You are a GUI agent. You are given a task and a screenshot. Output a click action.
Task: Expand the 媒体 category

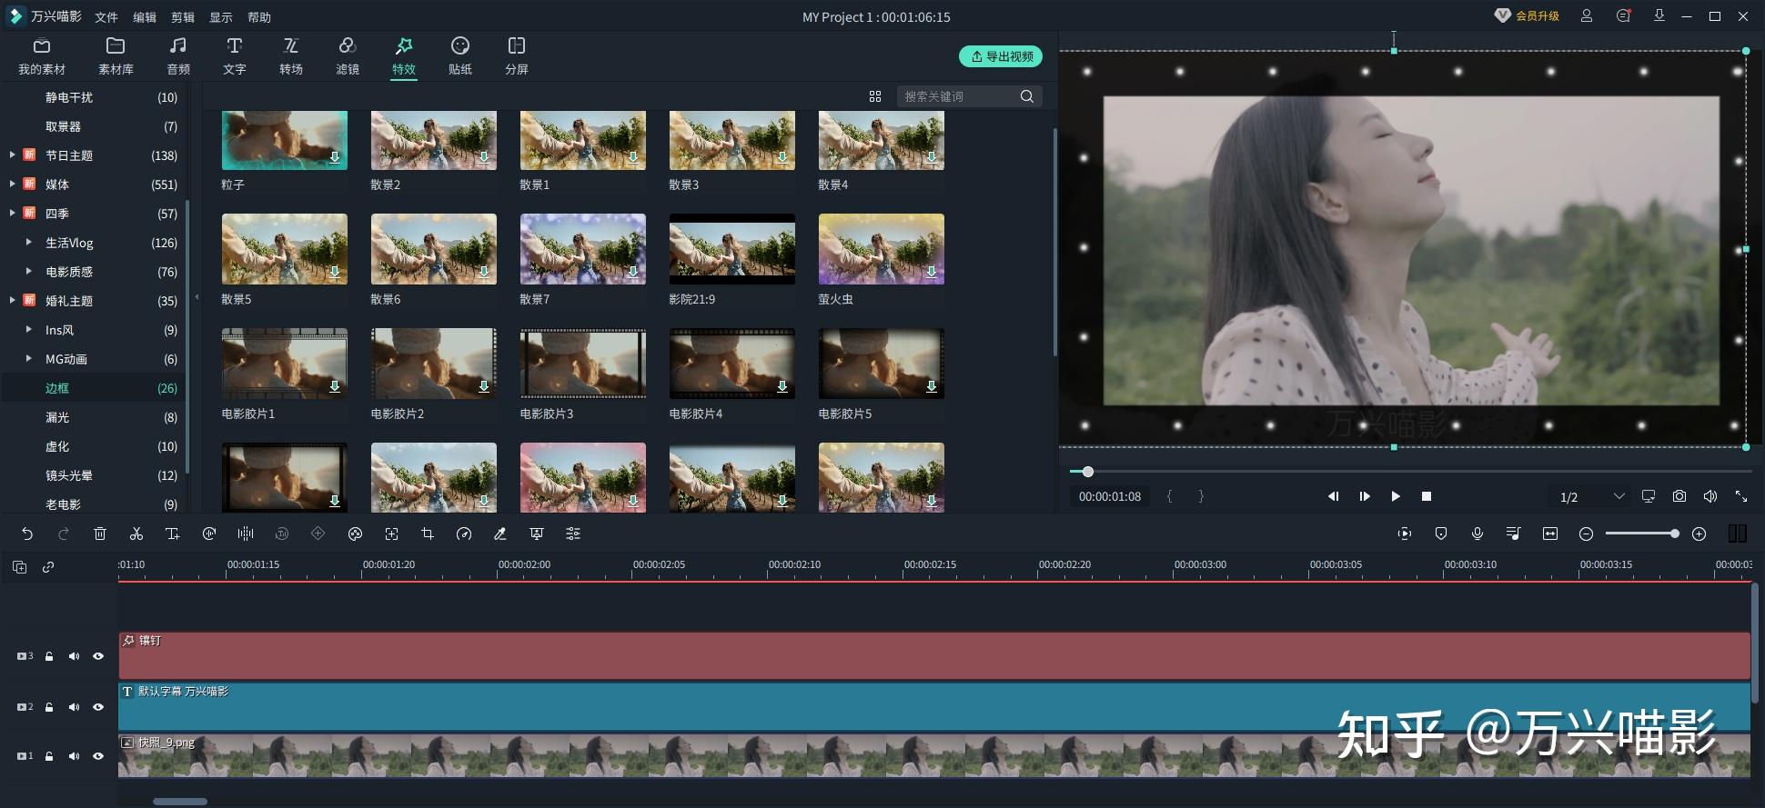point(12,185)
